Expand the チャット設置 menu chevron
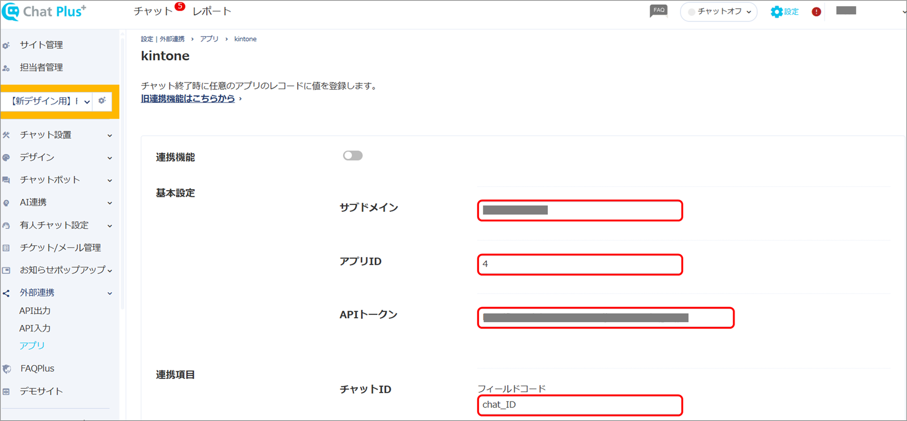Image resolution: width=907 pixels, height=421 pixels. 109,135
